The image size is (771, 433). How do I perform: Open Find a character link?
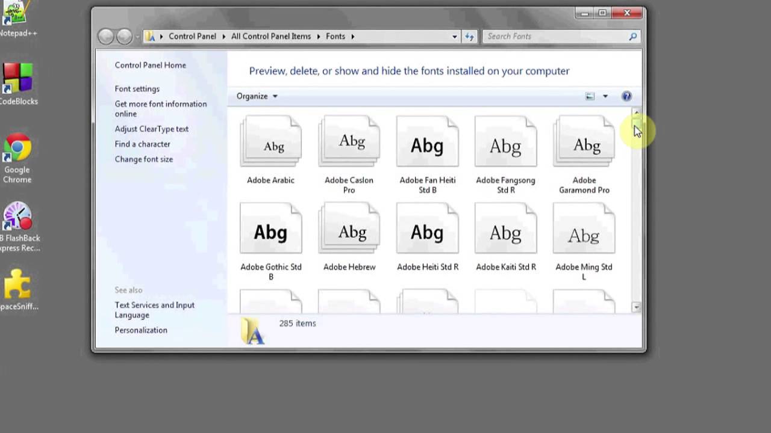[143, 144]
